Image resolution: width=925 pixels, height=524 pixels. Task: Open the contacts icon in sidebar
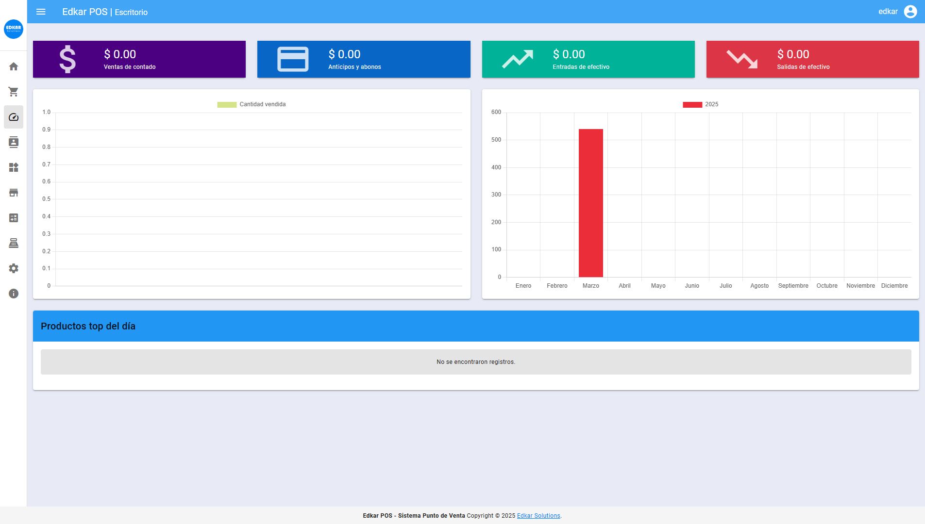click(x=14, y=142)
